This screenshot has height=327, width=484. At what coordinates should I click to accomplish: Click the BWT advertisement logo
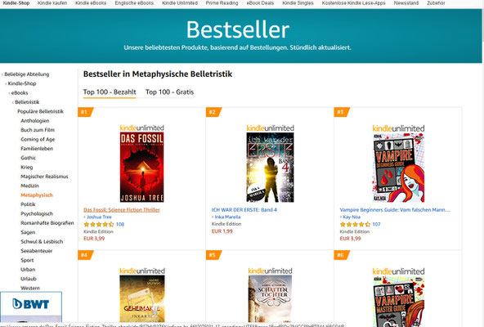pos(31,304)
